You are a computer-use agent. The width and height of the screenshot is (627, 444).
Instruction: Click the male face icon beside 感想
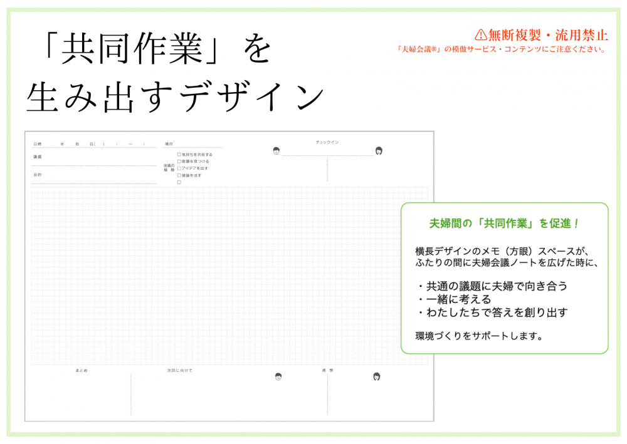(278, 376)
